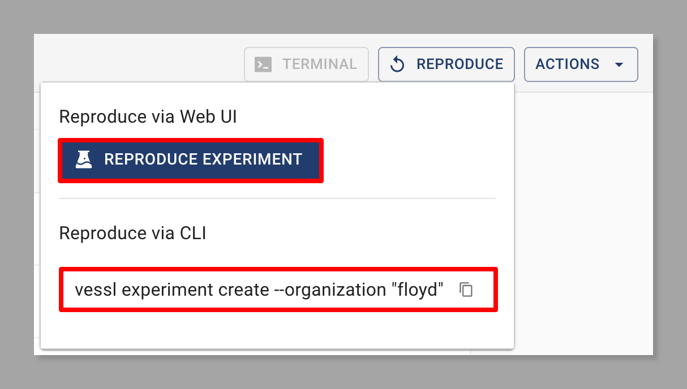Click the greyed-out TERMINAL button
Viewport: 687px width, 389px height.
pos(306,64)
